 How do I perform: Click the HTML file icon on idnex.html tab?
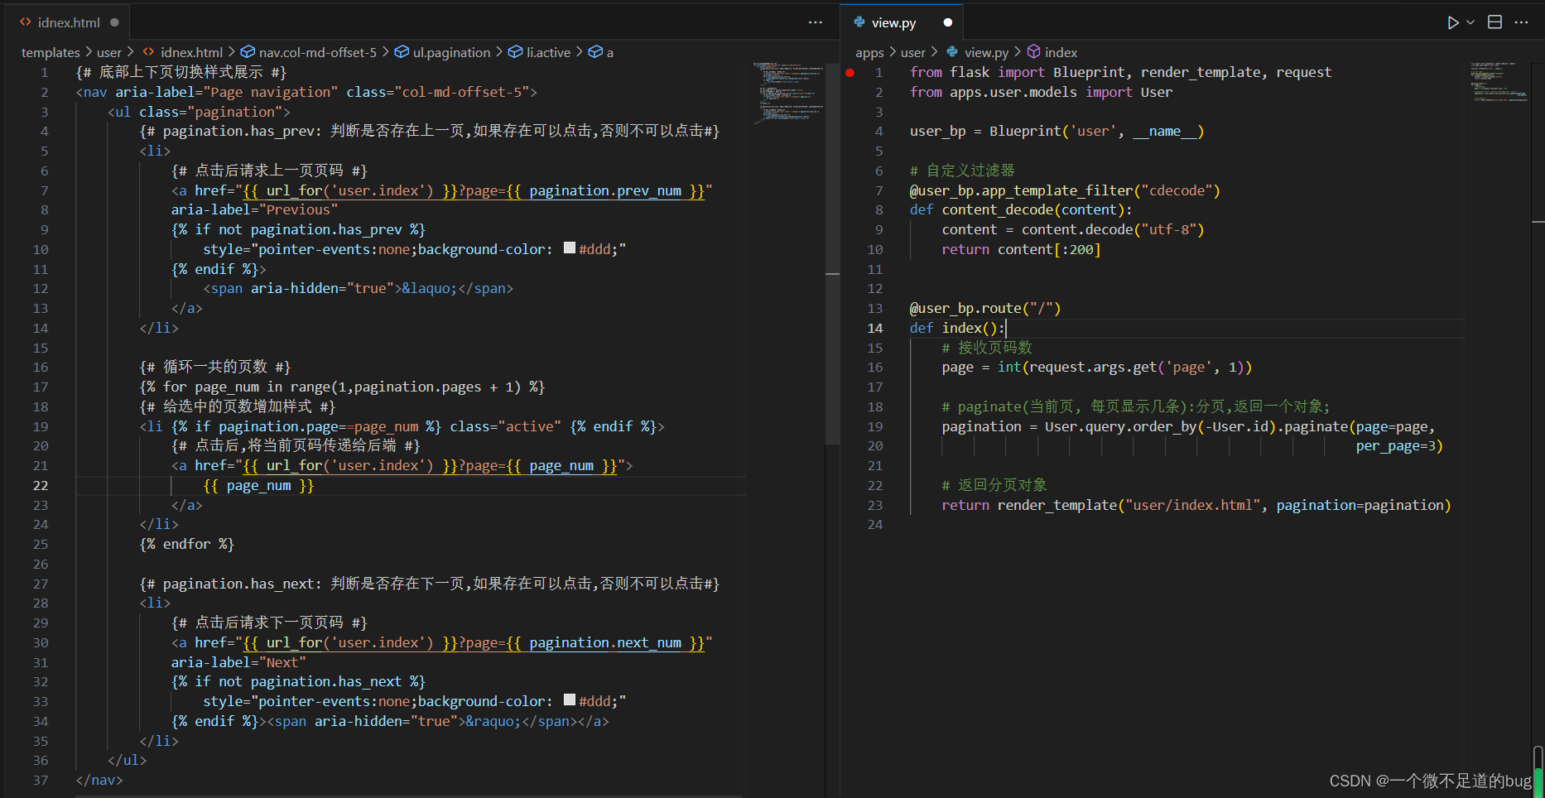[26, 22]
